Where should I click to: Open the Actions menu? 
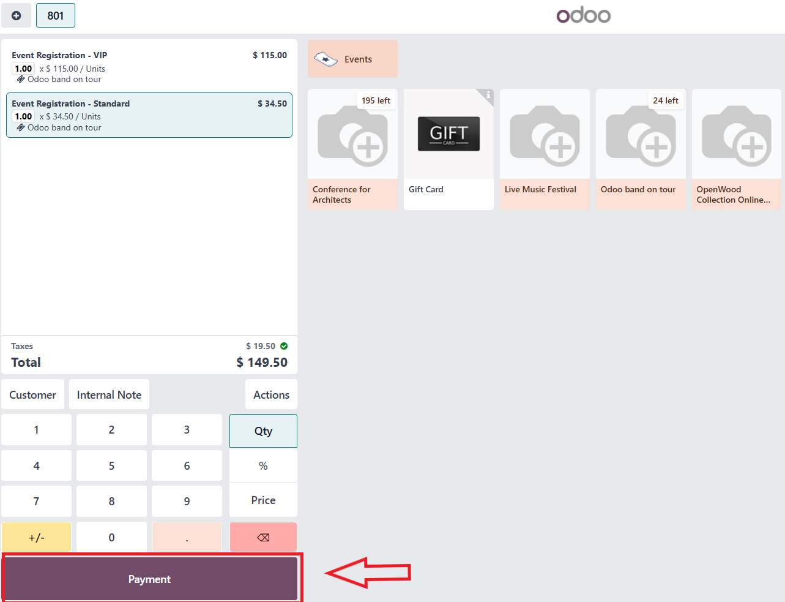(271, 394)
